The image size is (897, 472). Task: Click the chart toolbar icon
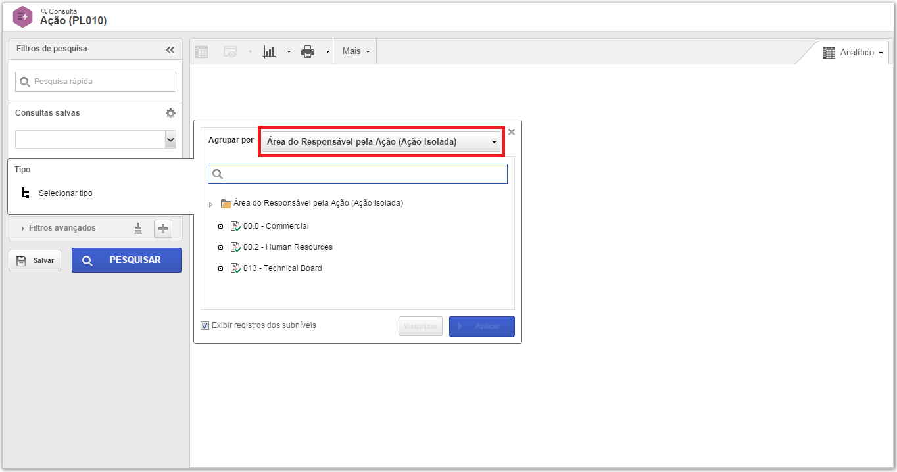pos(269,51)
